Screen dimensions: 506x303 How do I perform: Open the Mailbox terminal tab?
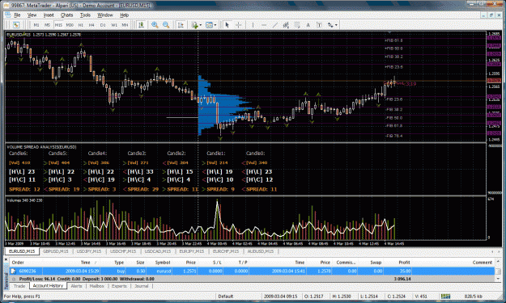point(96,286)
